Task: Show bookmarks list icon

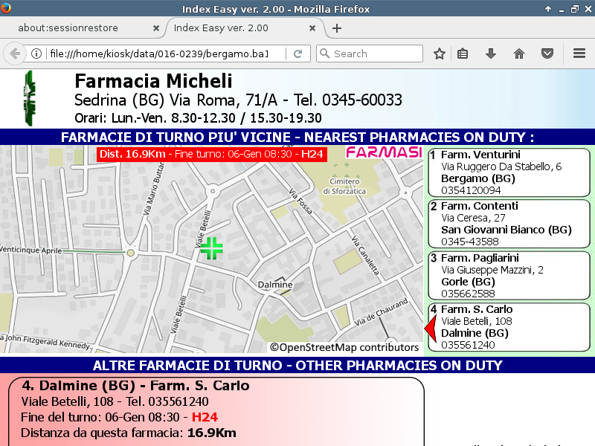Action: coord(463,54)
